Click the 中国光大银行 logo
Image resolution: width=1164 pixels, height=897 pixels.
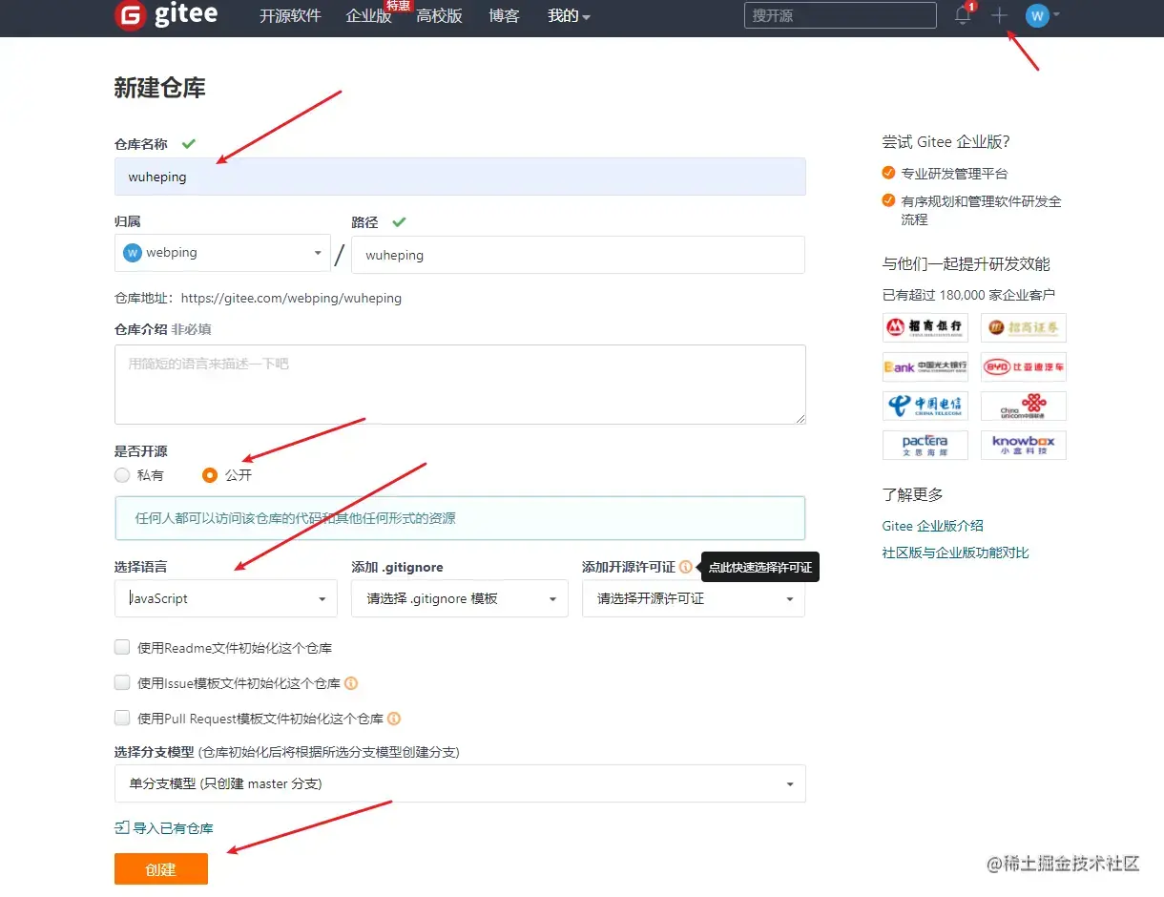pos(925,366)
